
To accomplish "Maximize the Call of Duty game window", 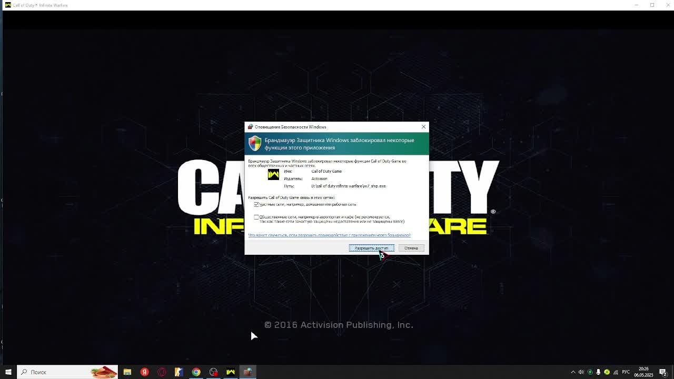I will [652, 5].
